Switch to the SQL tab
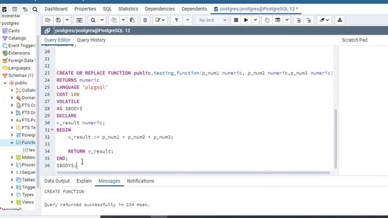Viewport: 388px width, 218px height. pos(107,9)
